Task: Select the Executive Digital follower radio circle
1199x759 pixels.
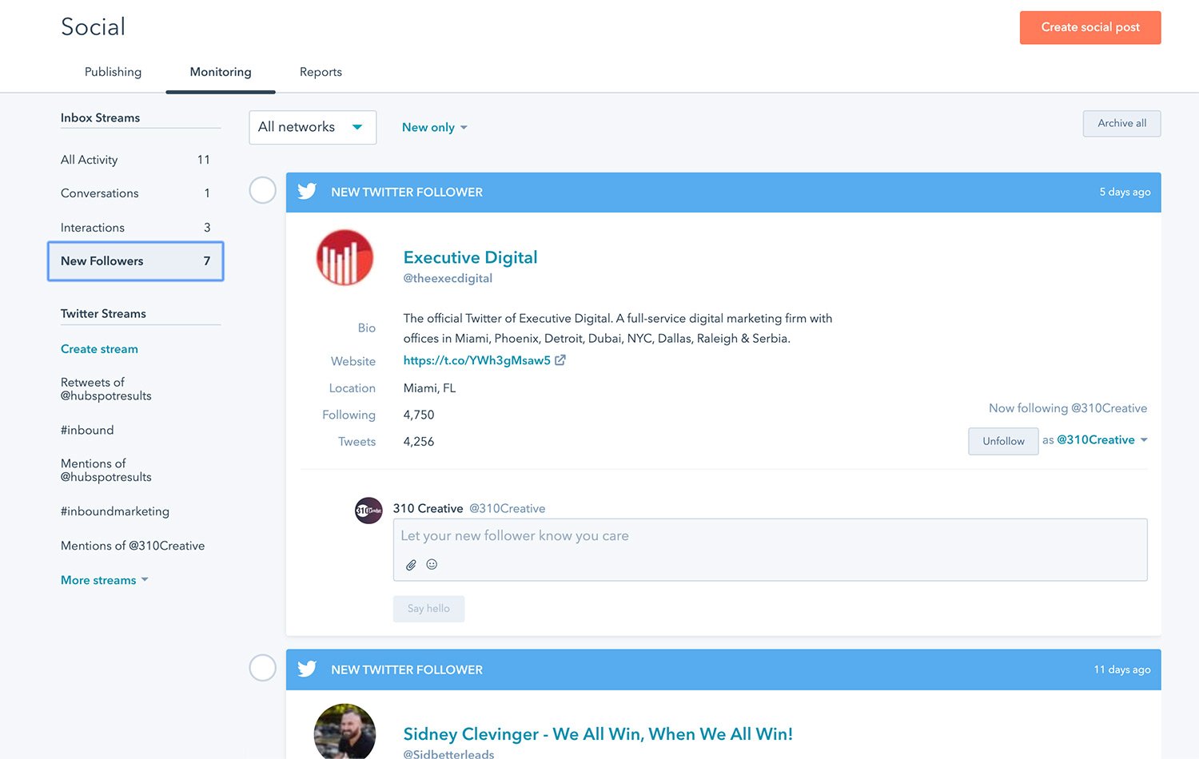Action: click(x=262, y=190)
